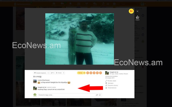Open the emoji smiley picker
This screenshot has height=107, width=172.
click(100, 95)
